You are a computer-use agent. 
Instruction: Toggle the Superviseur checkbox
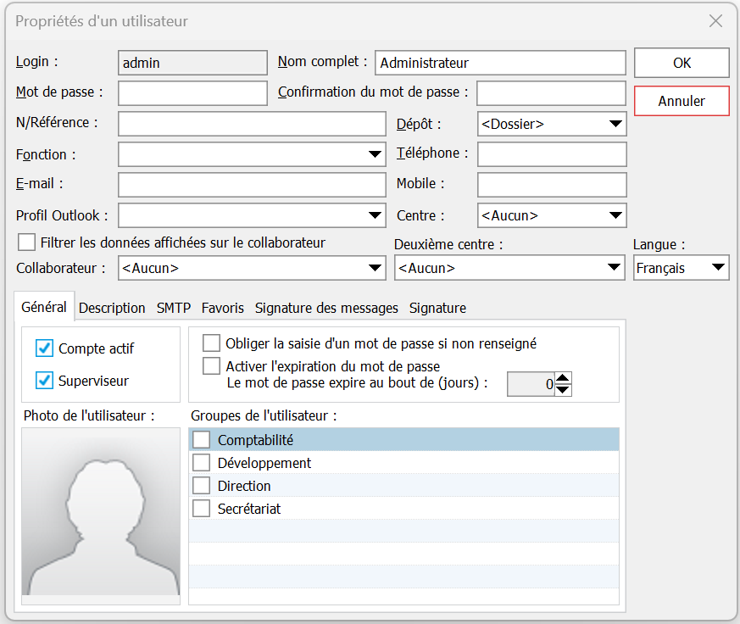point(45,381)
